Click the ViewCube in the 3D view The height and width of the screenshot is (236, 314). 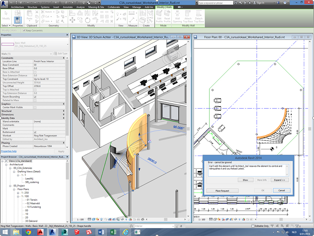172,57
